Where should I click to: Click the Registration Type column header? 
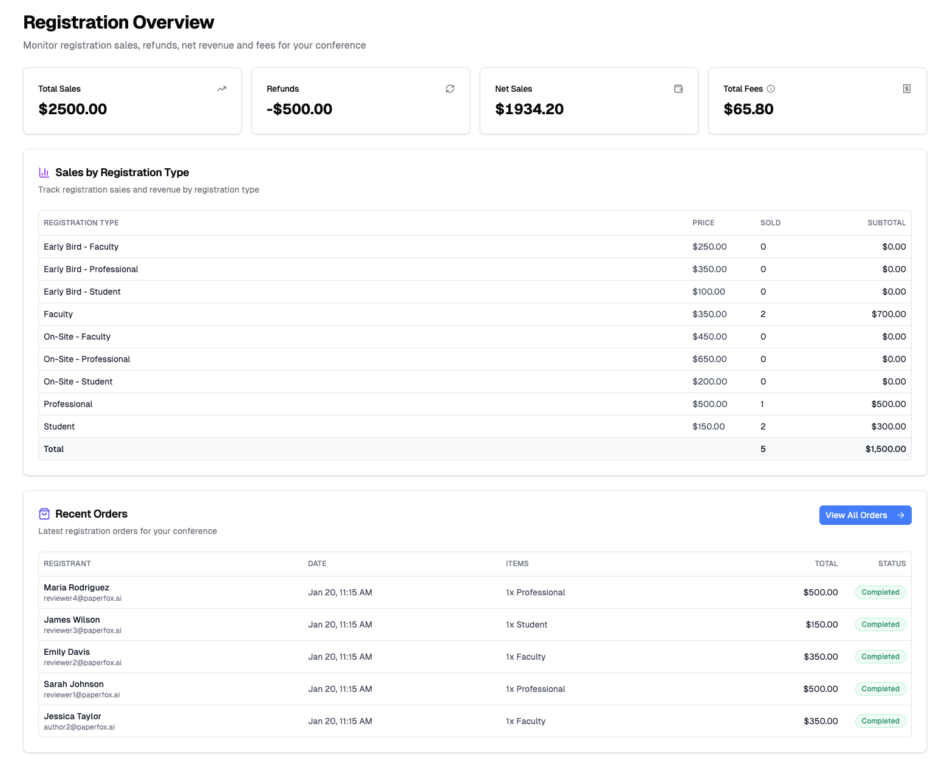[81, 223]
